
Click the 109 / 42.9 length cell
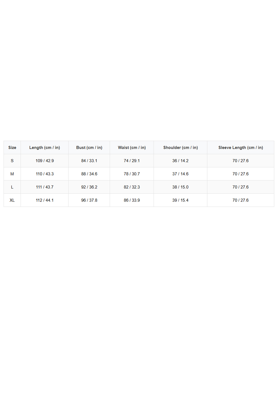45,161
